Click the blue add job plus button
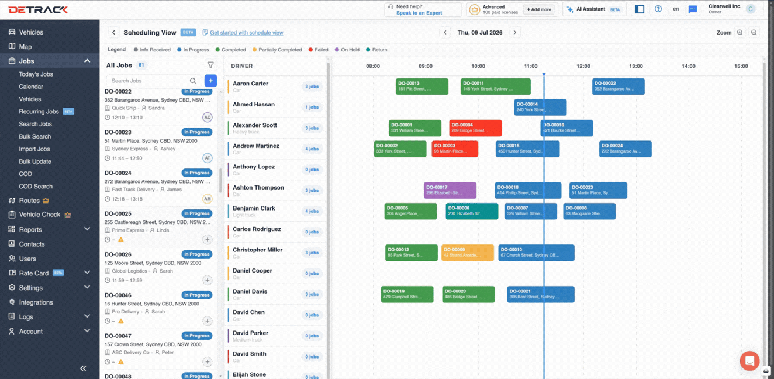774x379 pixels. (x=210, y=81)
